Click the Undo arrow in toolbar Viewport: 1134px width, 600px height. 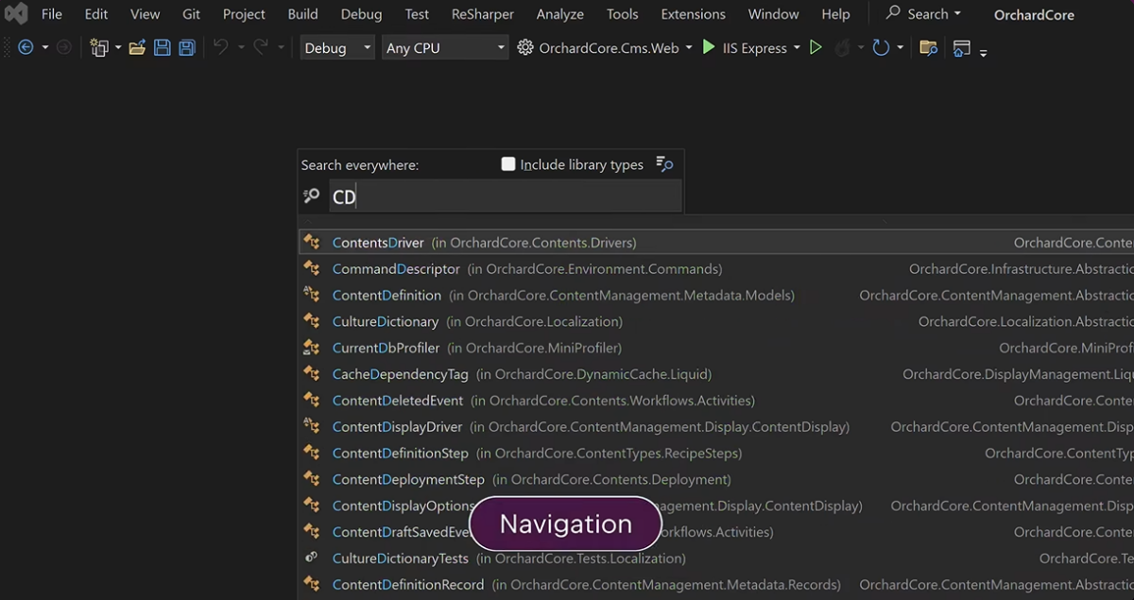point(221,47)
